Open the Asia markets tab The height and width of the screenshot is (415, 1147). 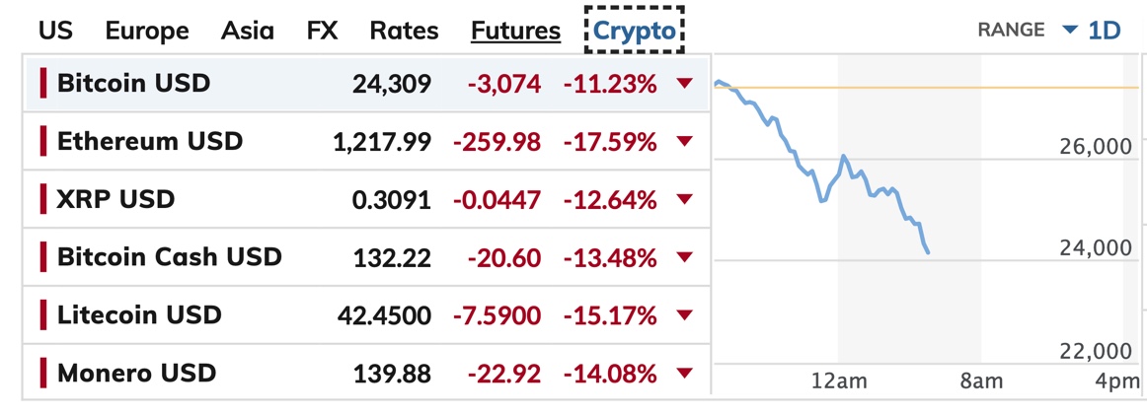coord(248,31)
